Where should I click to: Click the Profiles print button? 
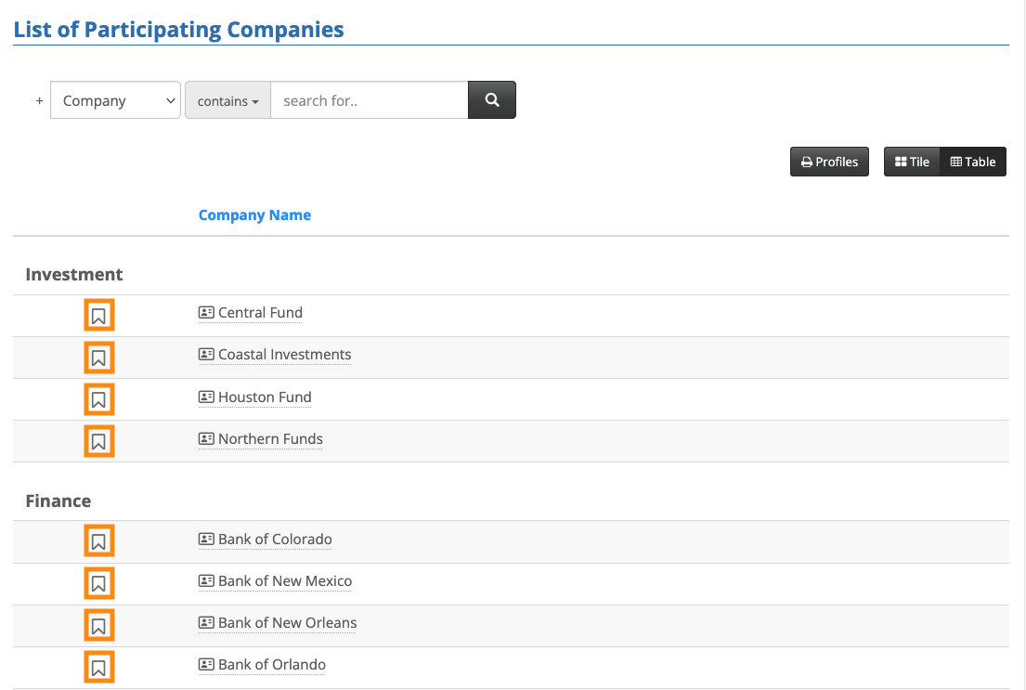pos(829,162)
